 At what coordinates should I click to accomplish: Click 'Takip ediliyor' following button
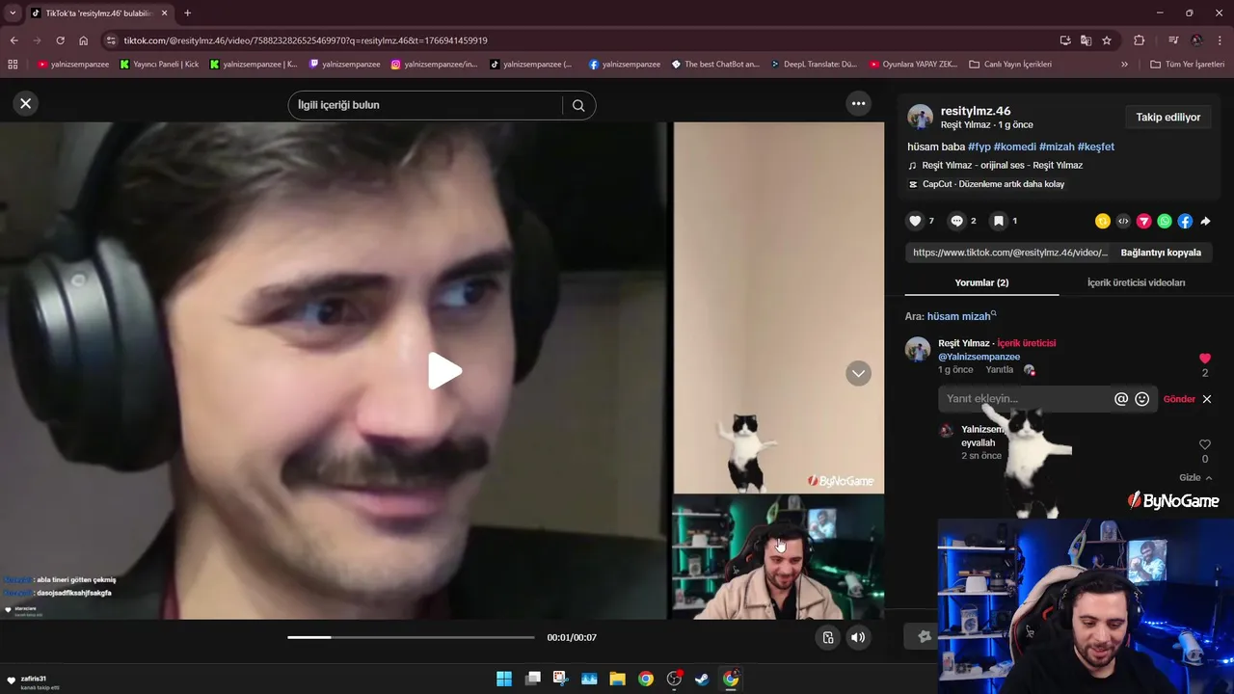point(1167,118)
